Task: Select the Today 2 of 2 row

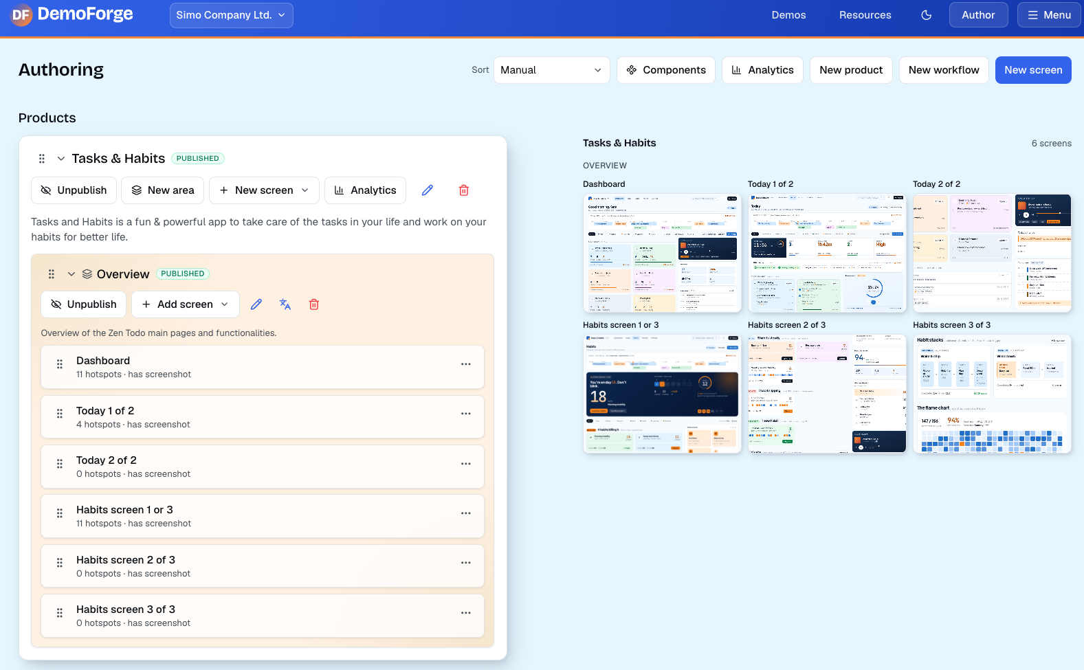Action: click(263, 467)
